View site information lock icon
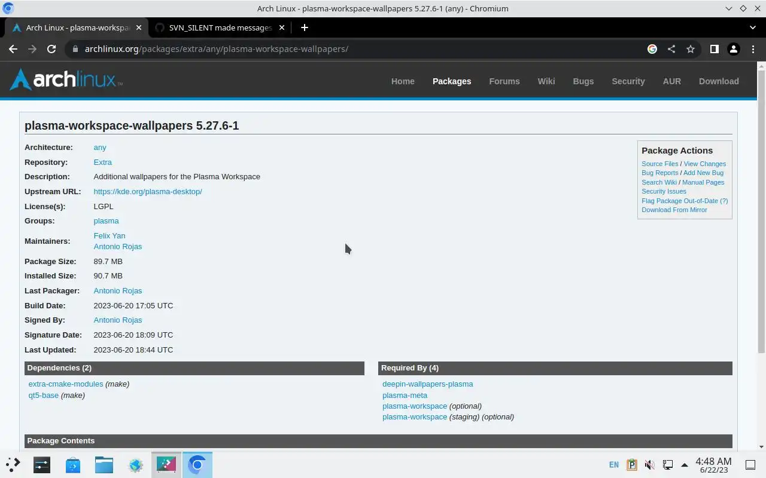The height and width of the screenshot is (478, 766). 75,49
